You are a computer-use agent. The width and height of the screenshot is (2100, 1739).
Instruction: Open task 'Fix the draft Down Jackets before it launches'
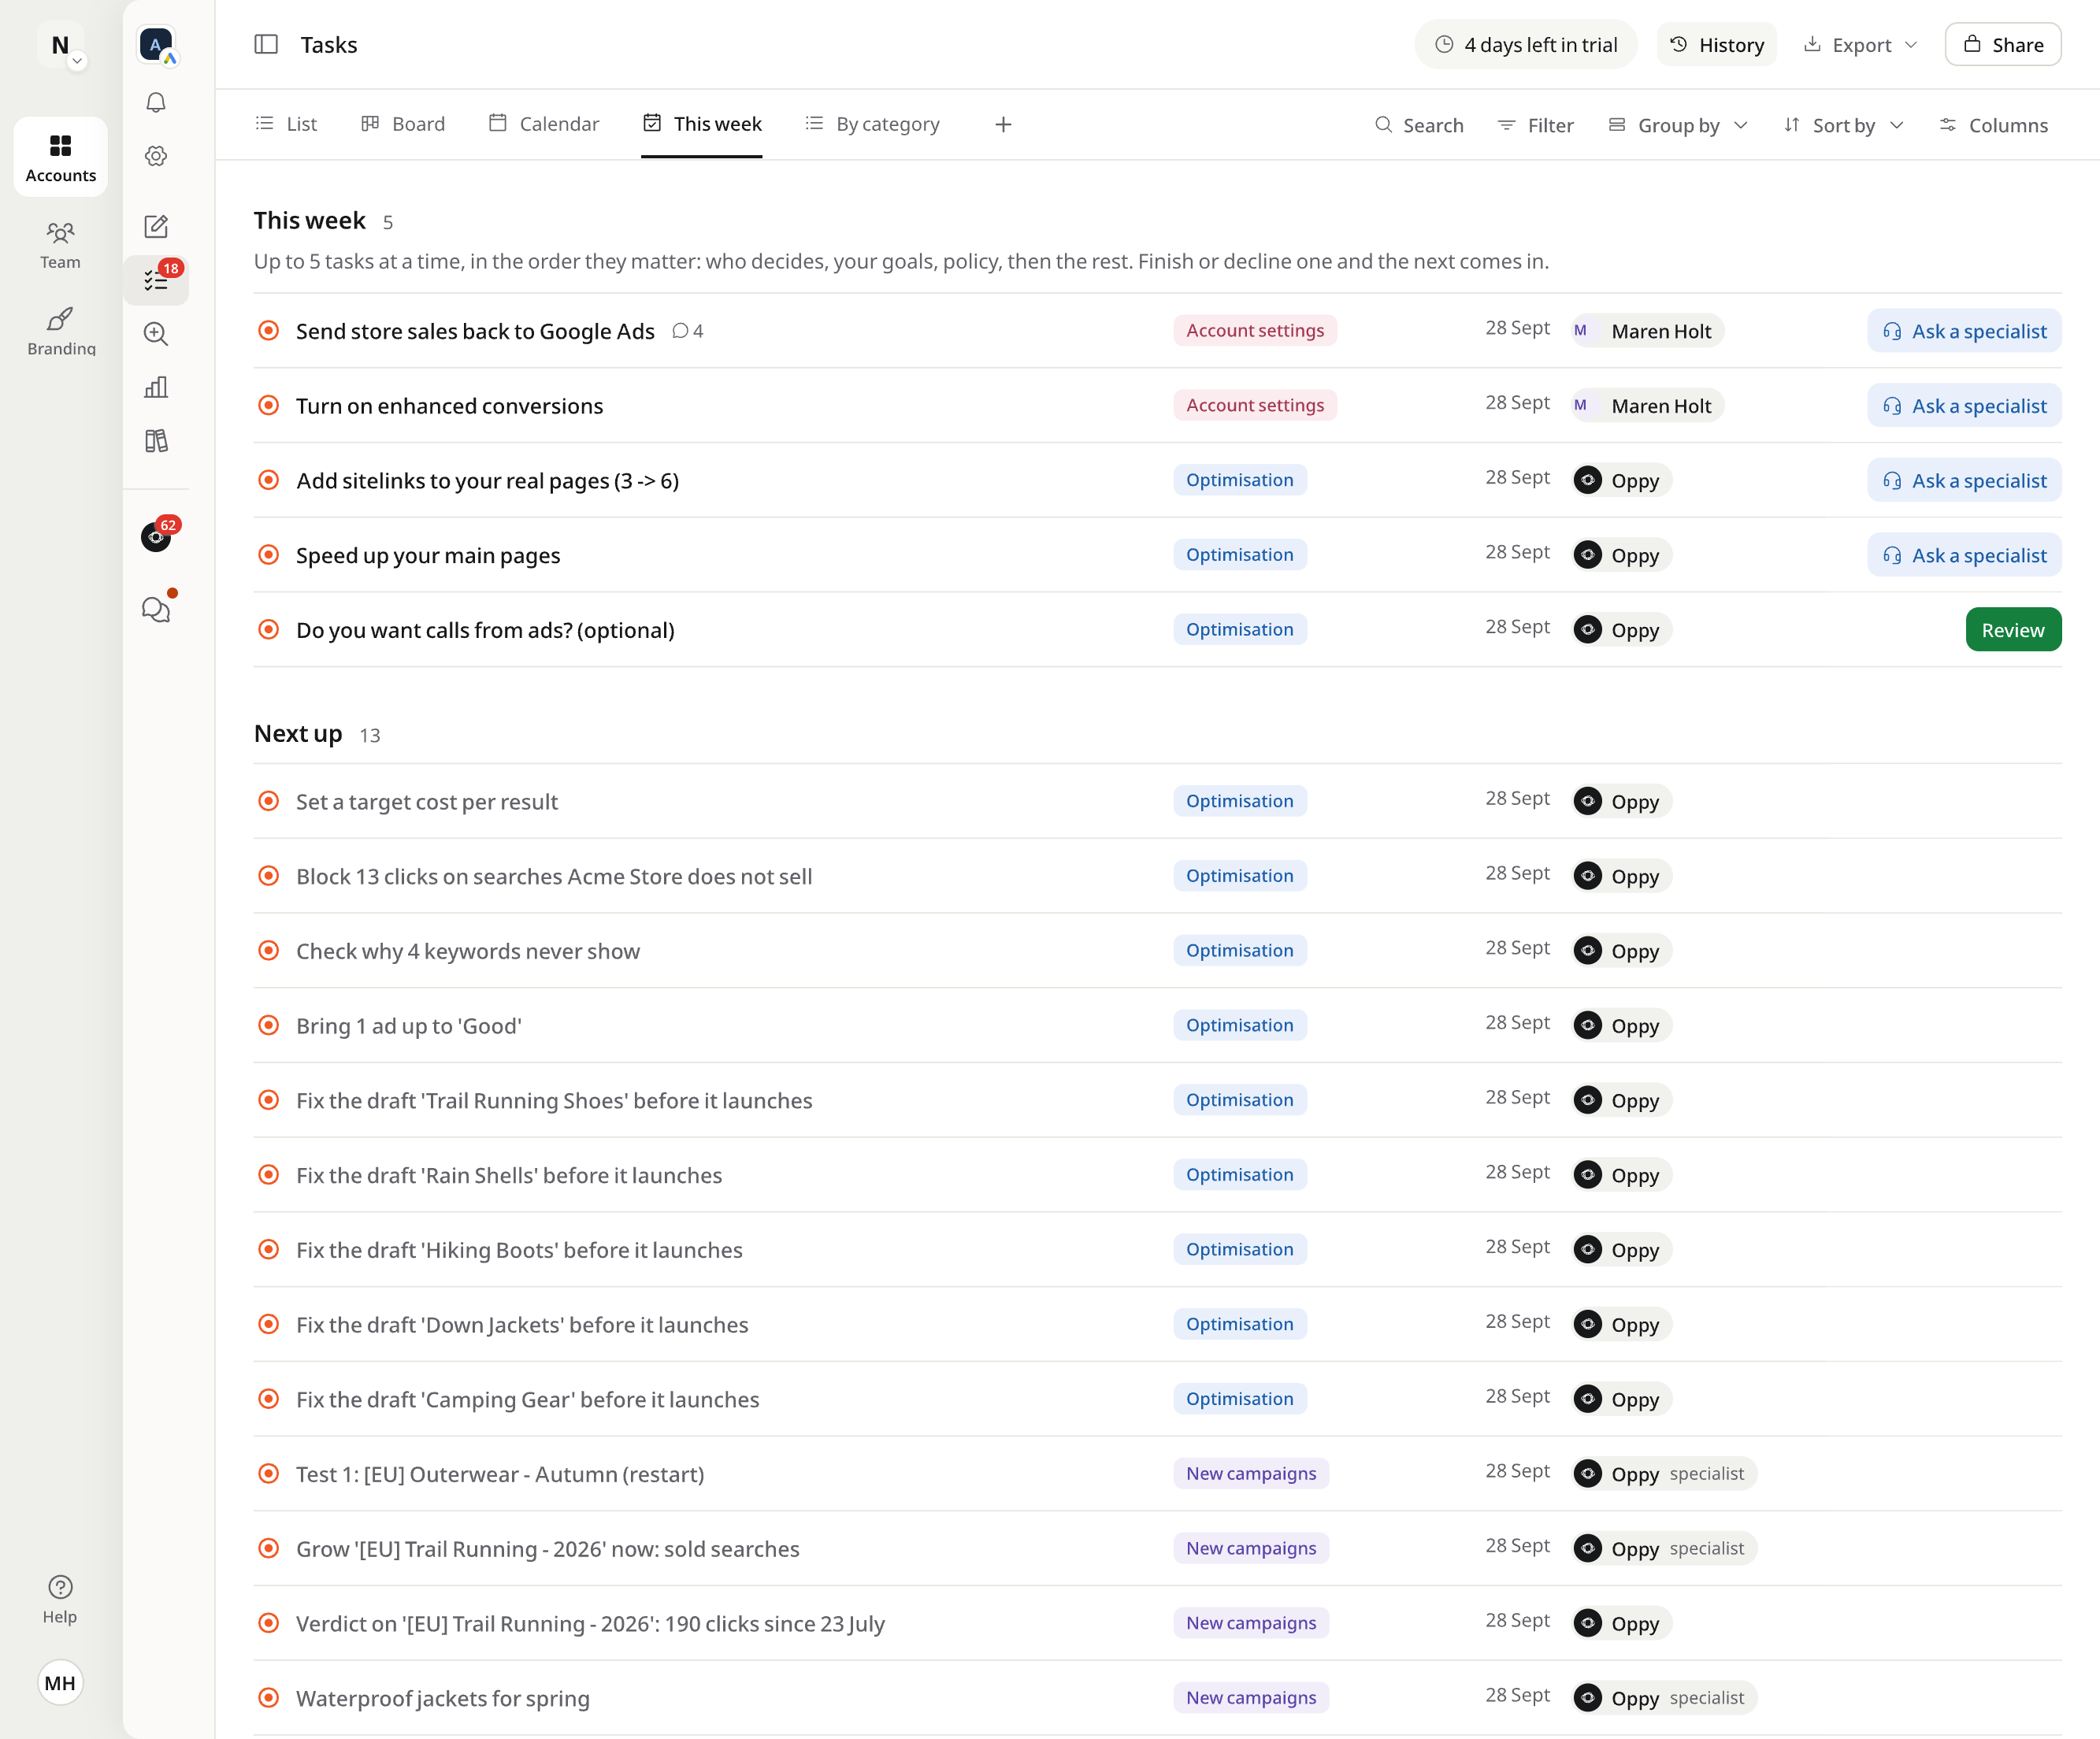(522, 1325)
